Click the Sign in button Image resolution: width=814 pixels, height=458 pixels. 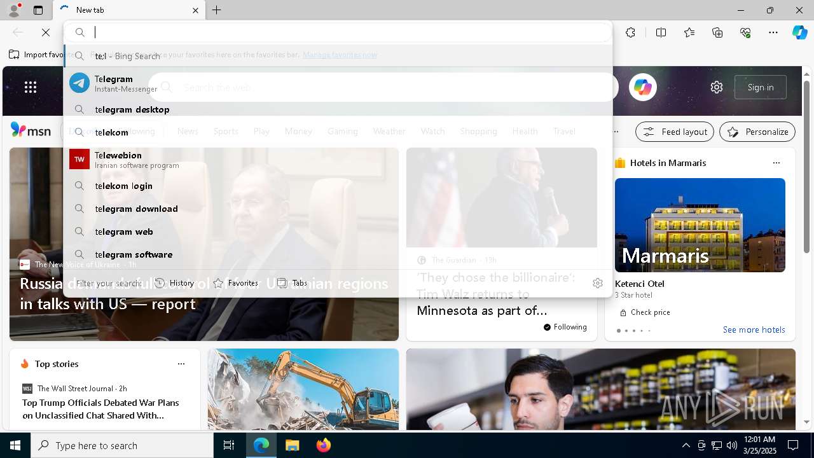761,87
